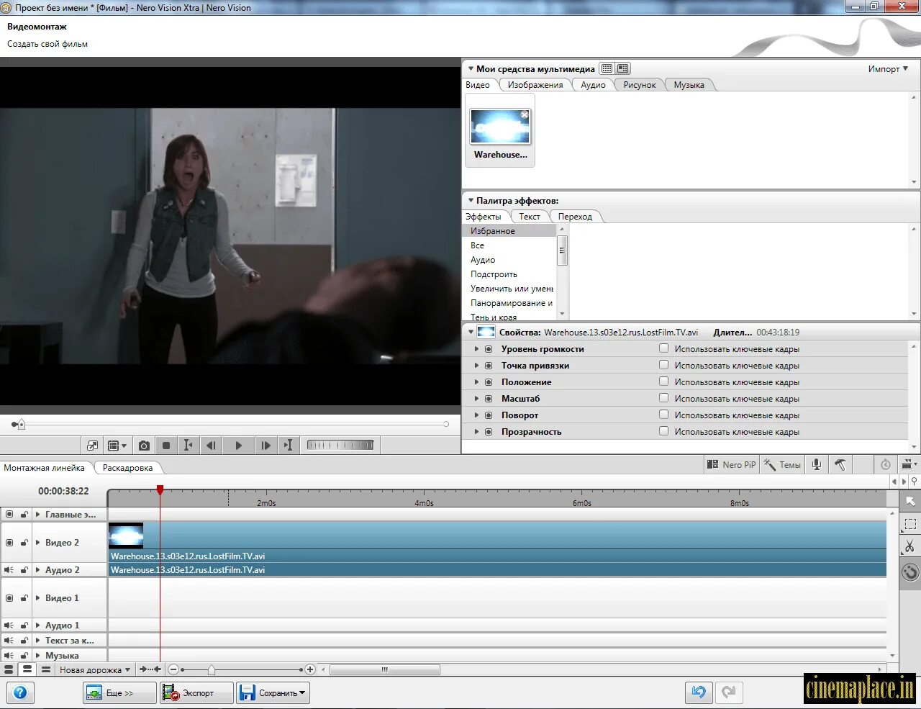This screenshot has width=921, height=709.
Task: Open the clapperboard chapters dropdown
Action: [909, 465]
